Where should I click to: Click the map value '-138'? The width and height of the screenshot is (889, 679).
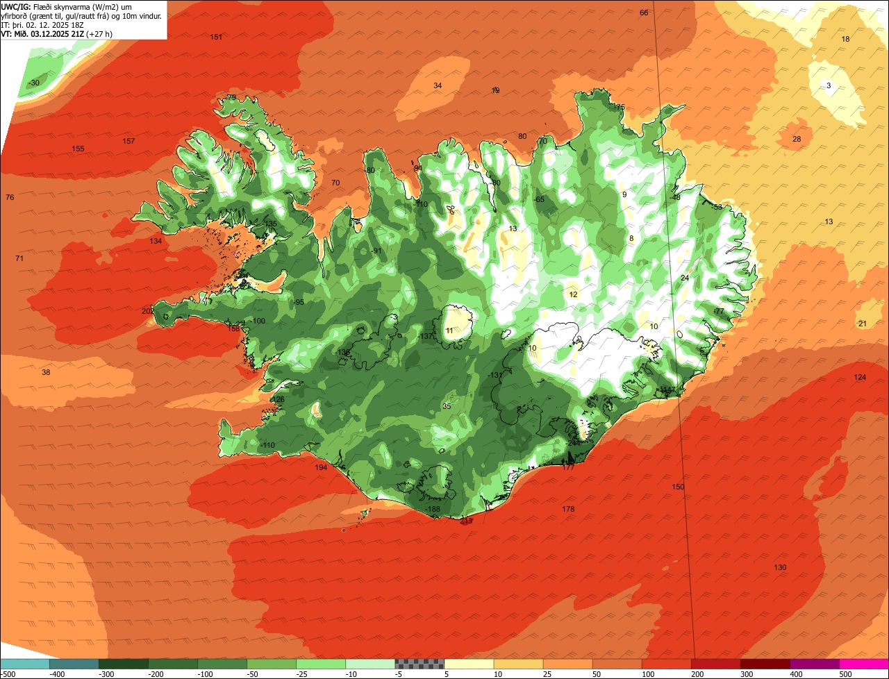pyautogui.click(x=343, y=352)
